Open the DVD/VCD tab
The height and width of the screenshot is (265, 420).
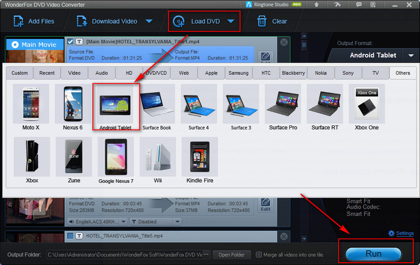(x=157, y=73)
